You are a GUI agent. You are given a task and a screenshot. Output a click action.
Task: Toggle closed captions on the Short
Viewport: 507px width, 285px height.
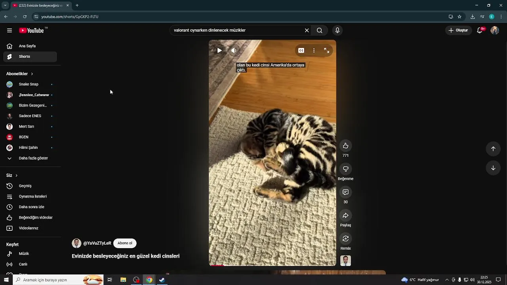pos(301,50)
